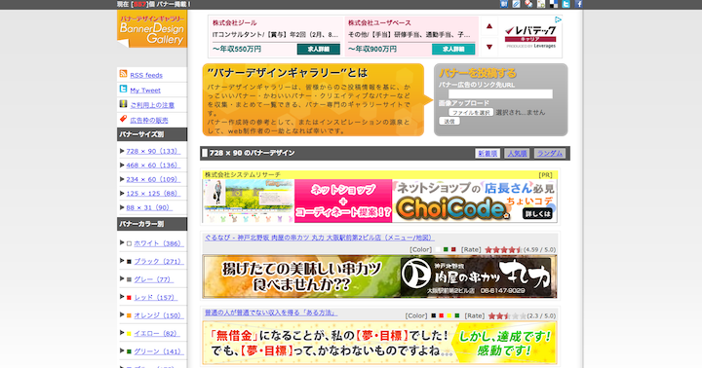Open the 234 × 60 (109) size link
This screenshot has height=368, width=702.
[x=153, y=179]
